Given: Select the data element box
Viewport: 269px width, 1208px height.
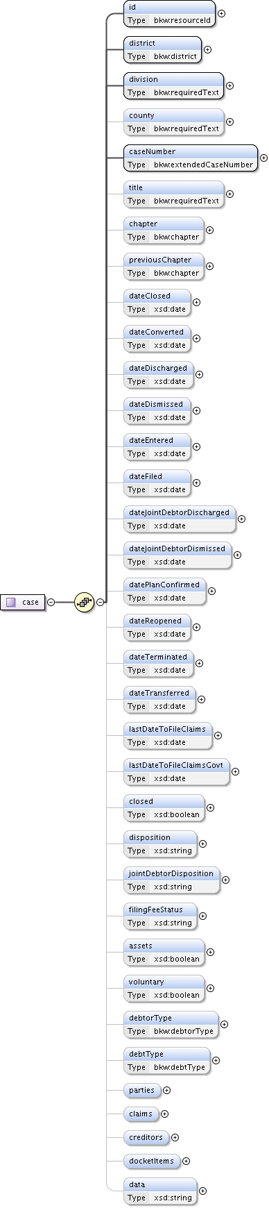Looking at the screenshot, I should click(160, 1191).
